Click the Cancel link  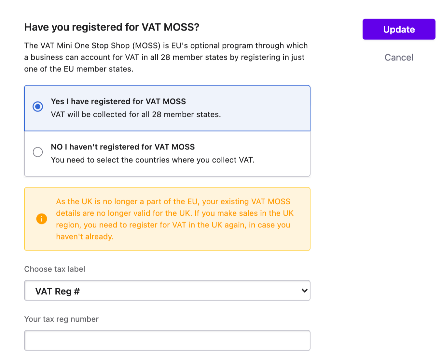tap(399, 58)
